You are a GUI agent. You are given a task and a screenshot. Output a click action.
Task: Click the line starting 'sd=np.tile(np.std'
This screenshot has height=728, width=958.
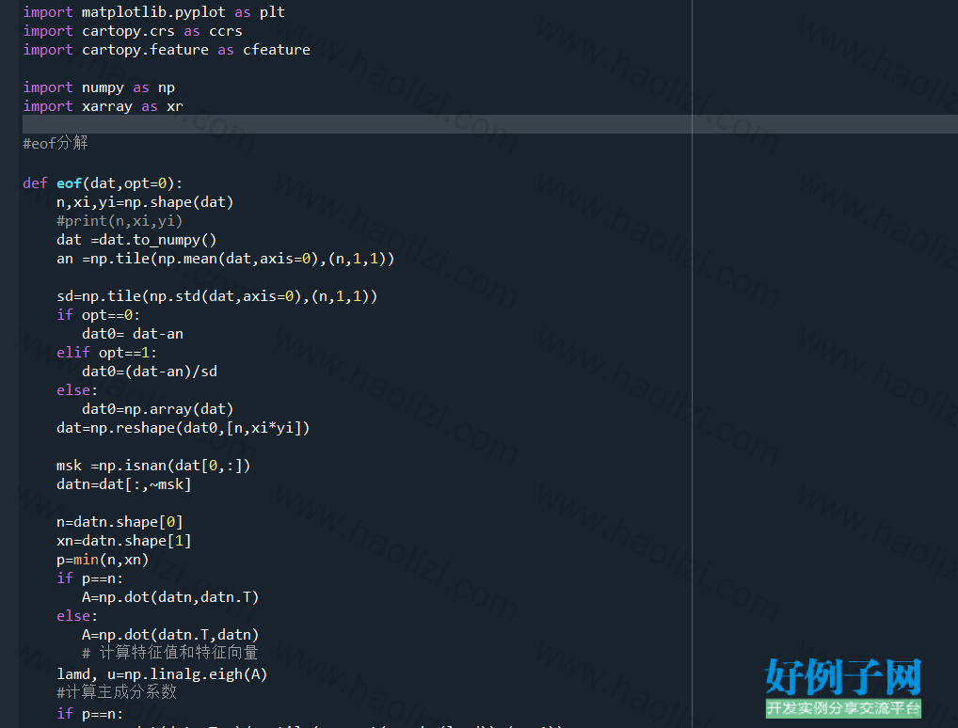216,296
